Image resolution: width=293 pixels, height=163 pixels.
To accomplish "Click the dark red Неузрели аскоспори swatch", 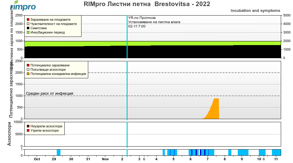I will pos(28,126).
